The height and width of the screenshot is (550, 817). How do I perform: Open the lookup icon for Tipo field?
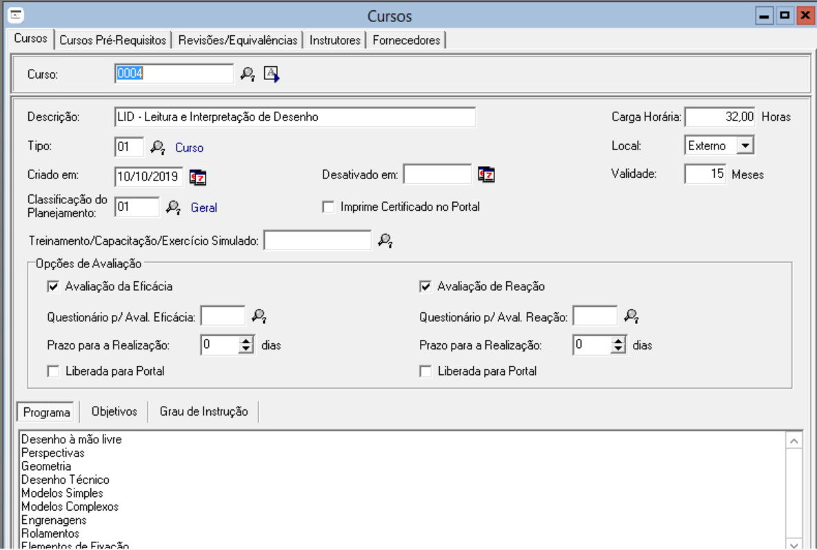point(158,147)
